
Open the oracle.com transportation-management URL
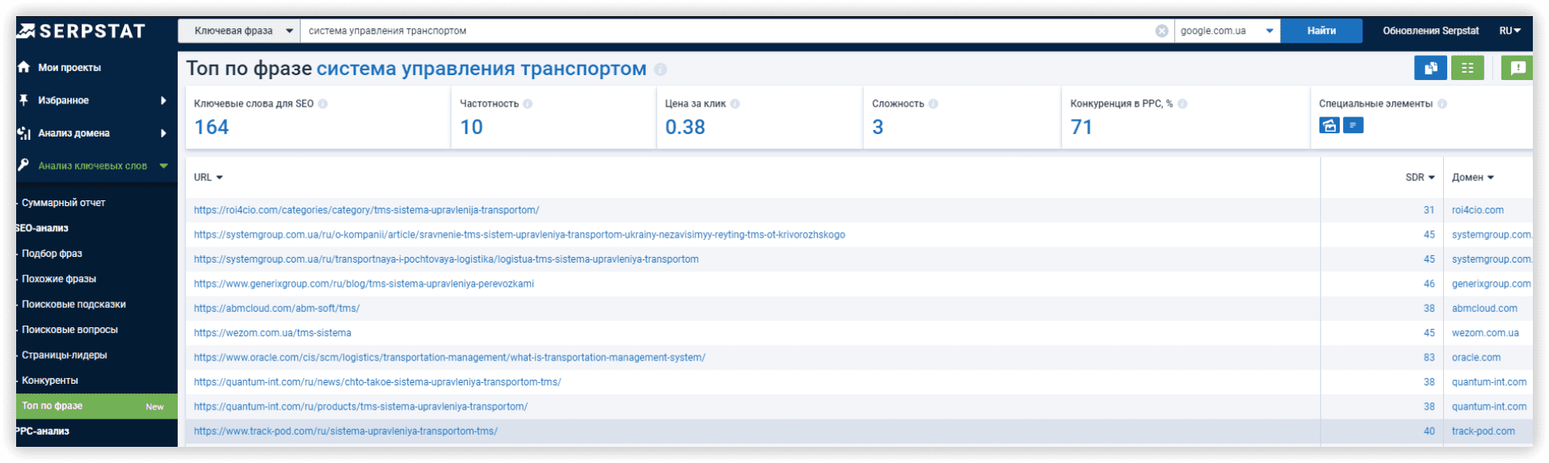[x=449, y=357]
